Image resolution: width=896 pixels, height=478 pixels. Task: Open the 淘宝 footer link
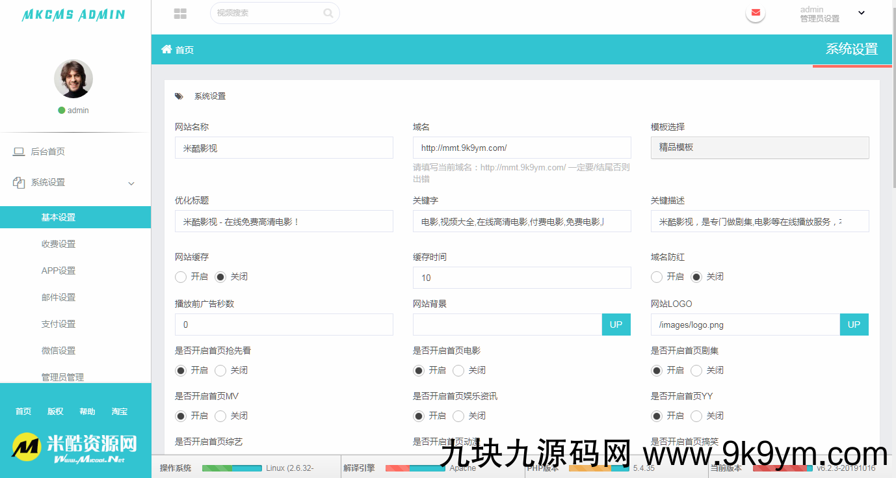(120, 411)
